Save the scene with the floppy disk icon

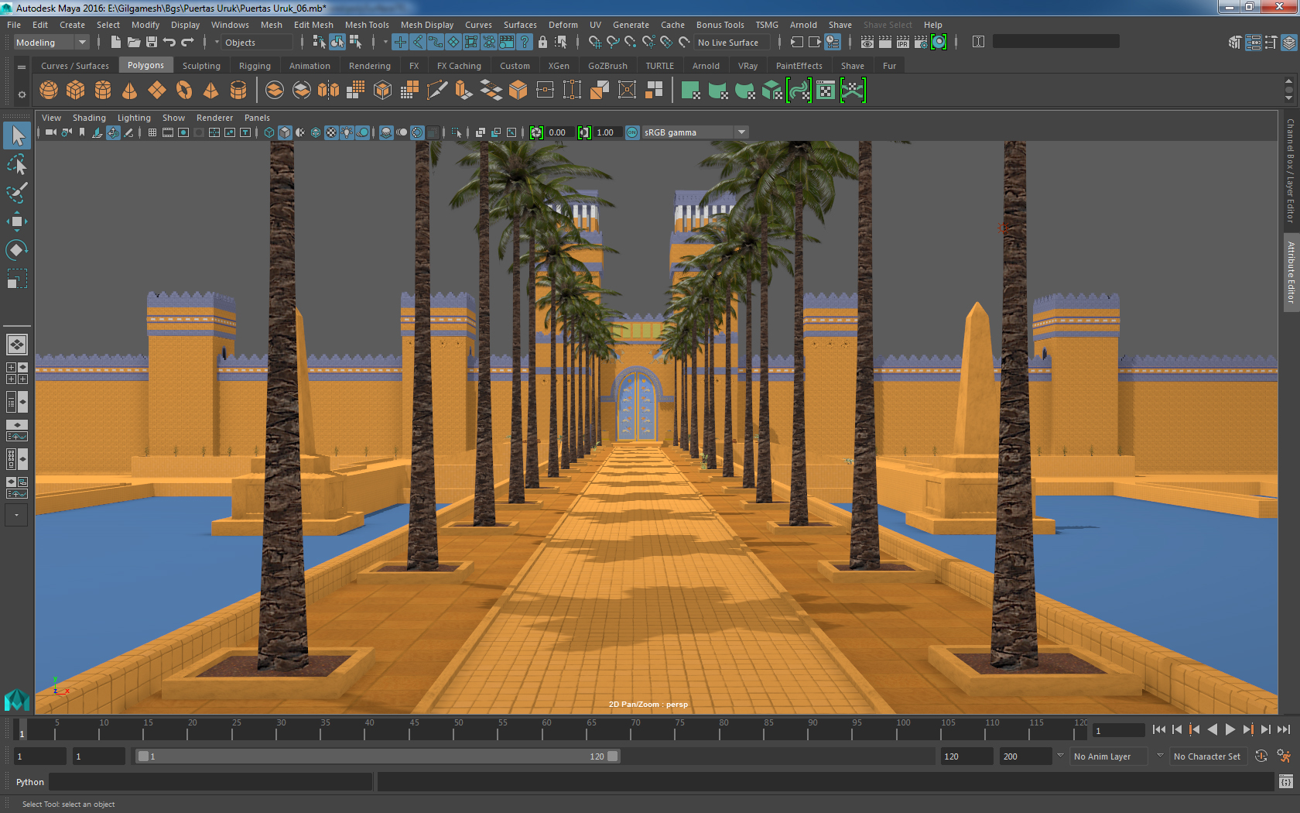(x=152, y=43)
